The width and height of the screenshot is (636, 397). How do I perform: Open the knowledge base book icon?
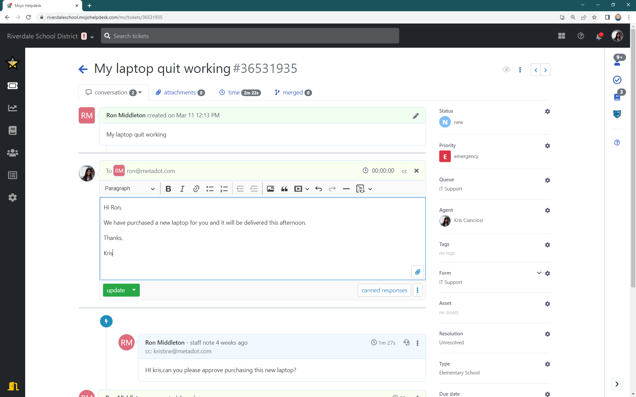point(13,130)
